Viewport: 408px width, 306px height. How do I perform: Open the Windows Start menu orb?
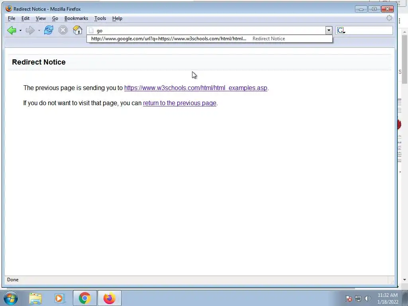tap(11, 298)
